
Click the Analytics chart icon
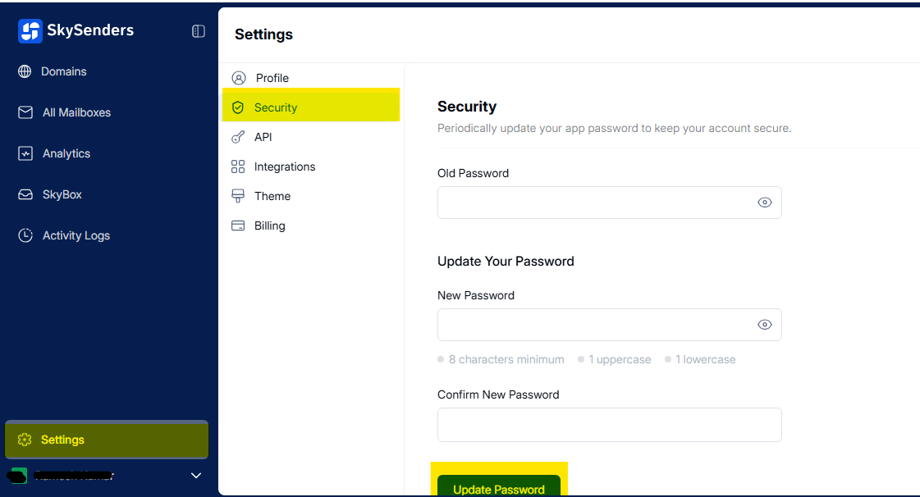pyautogui.click(x=25, y=153)
